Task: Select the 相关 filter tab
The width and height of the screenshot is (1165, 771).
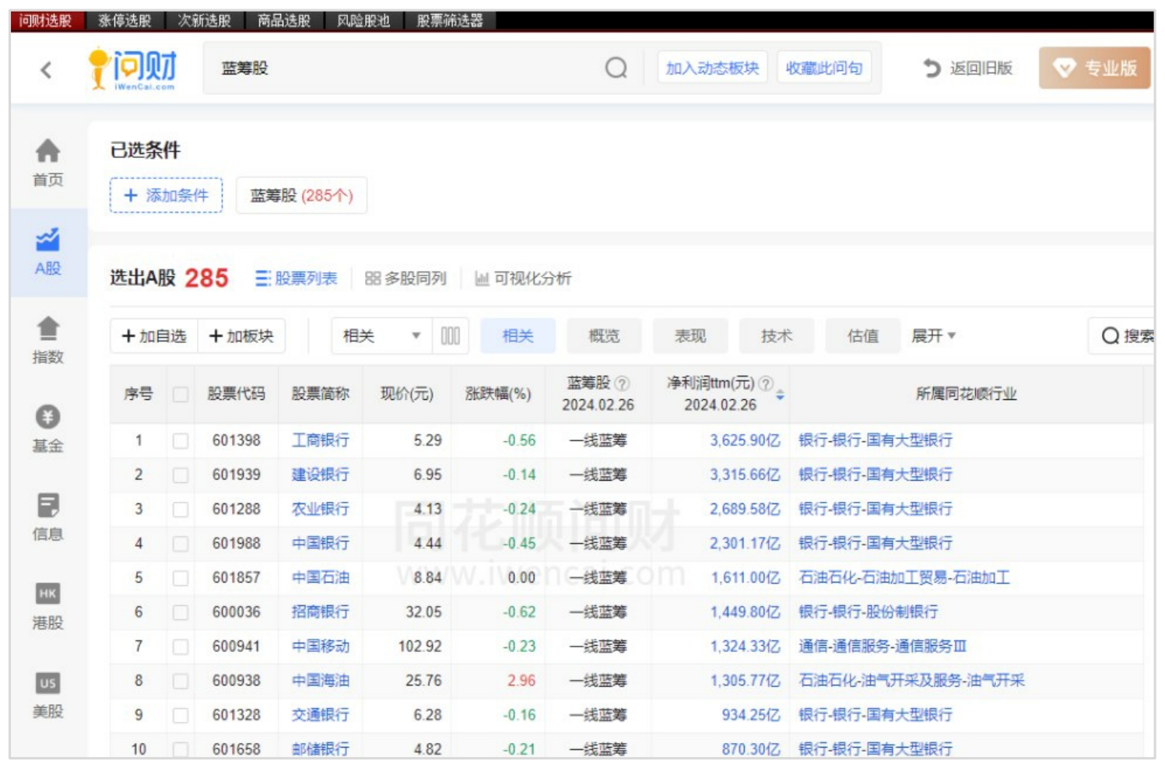Action: [518, 336]
